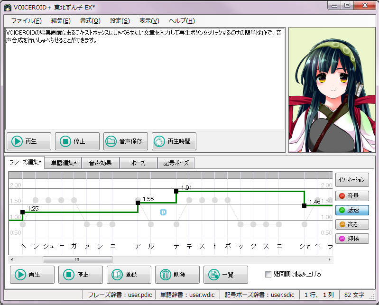Select the speed control point labeled 1.25
The image size is (379, 305).
pyautogui.click(x=22, y=212)
